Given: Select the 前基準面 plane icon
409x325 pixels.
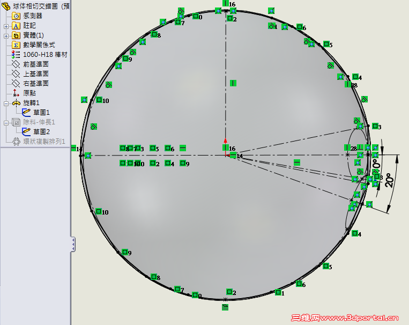Looking at the screenshot, I should tap(16, 64).
